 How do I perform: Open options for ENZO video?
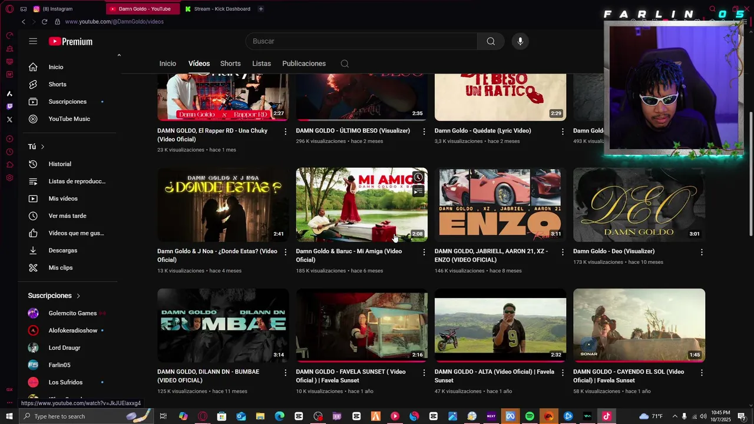(563, 252)
